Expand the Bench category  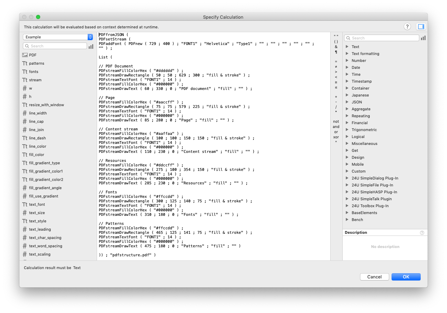347,220
